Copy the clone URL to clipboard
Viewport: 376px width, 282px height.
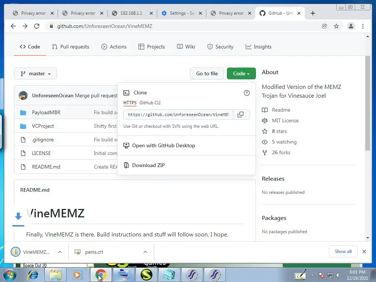[x=241, y=115]
